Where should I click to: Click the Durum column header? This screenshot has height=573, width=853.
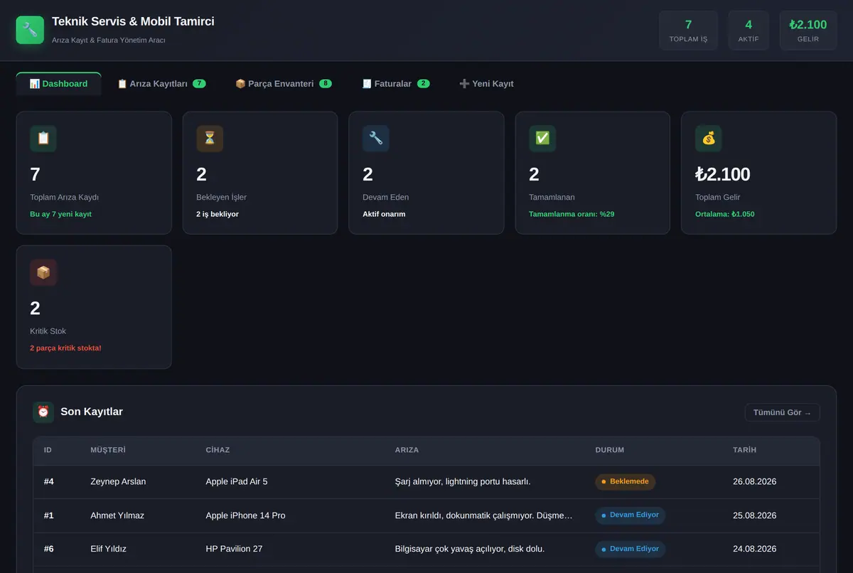click(x=610, y=450)
